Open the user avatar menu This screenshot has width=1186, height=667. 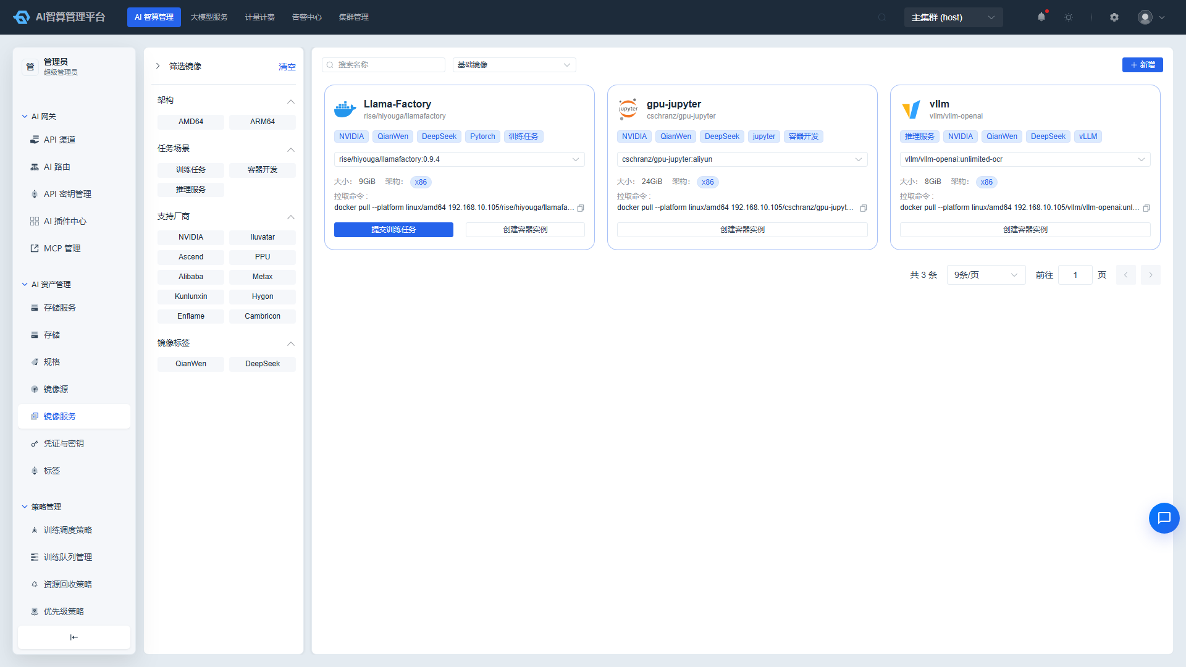click(x=1151, y=17)
